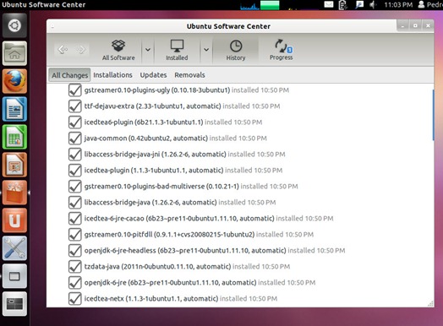Go forward with the right arrow
This screenshot has width=443, height=326.
pyautogui.click(x=81, y=50)
